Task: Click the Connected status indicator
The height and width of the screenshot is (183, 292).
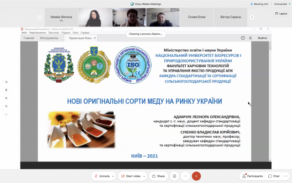Action: coord(282,4)
